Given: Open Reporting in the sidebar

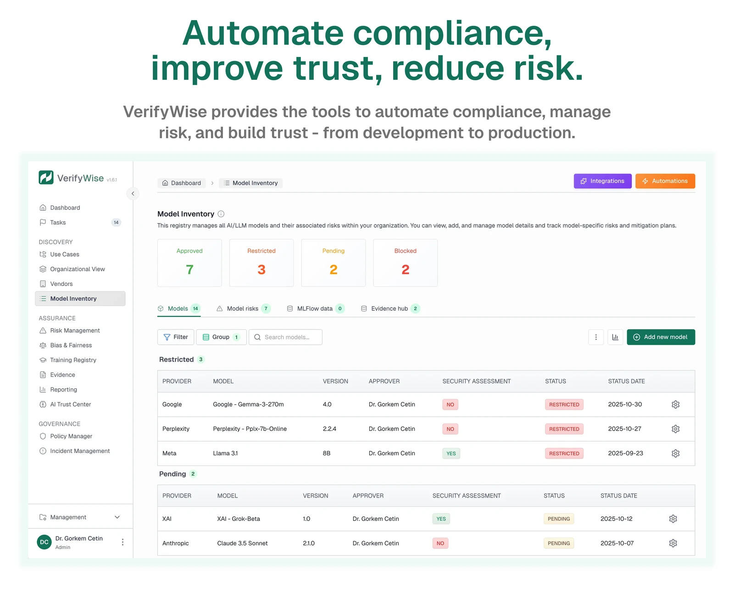Looking at the screenshot, I should tap(80, 390).
